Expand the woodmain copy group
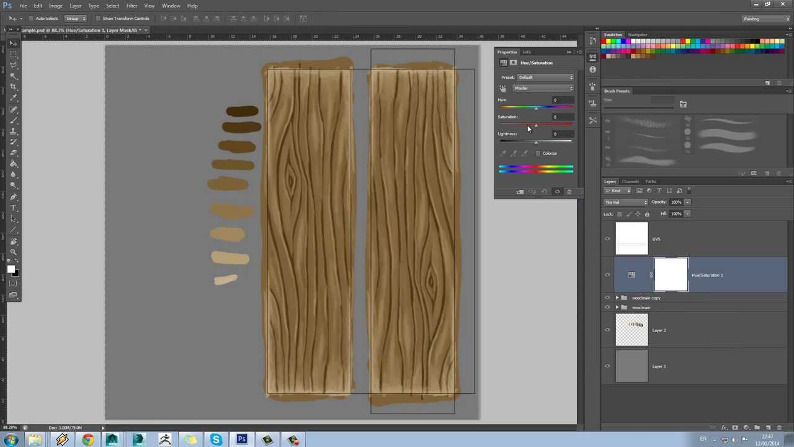 coord(617,298)
